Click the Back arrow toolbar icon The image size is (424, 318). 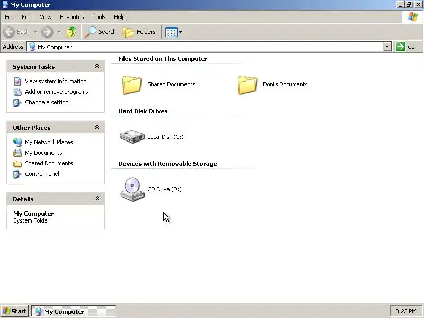(x=9, y=32)
